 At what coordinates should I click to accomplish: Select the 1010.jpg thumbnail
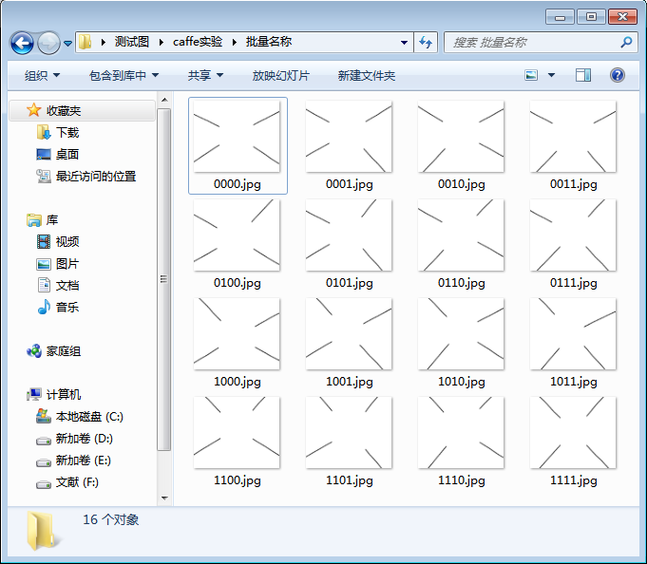tap(461, 334)
